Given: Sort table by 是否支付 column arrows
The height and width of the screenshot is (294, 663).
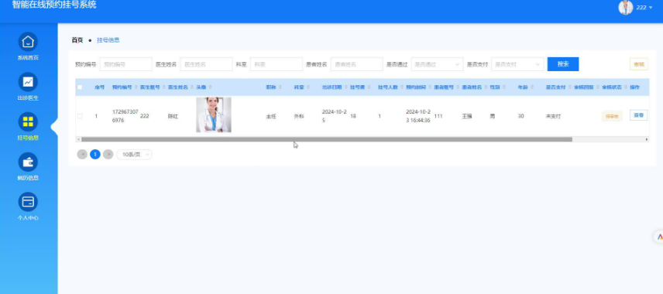Looking at the screenshot, I should pyautogui.click(x=570, y=87).
